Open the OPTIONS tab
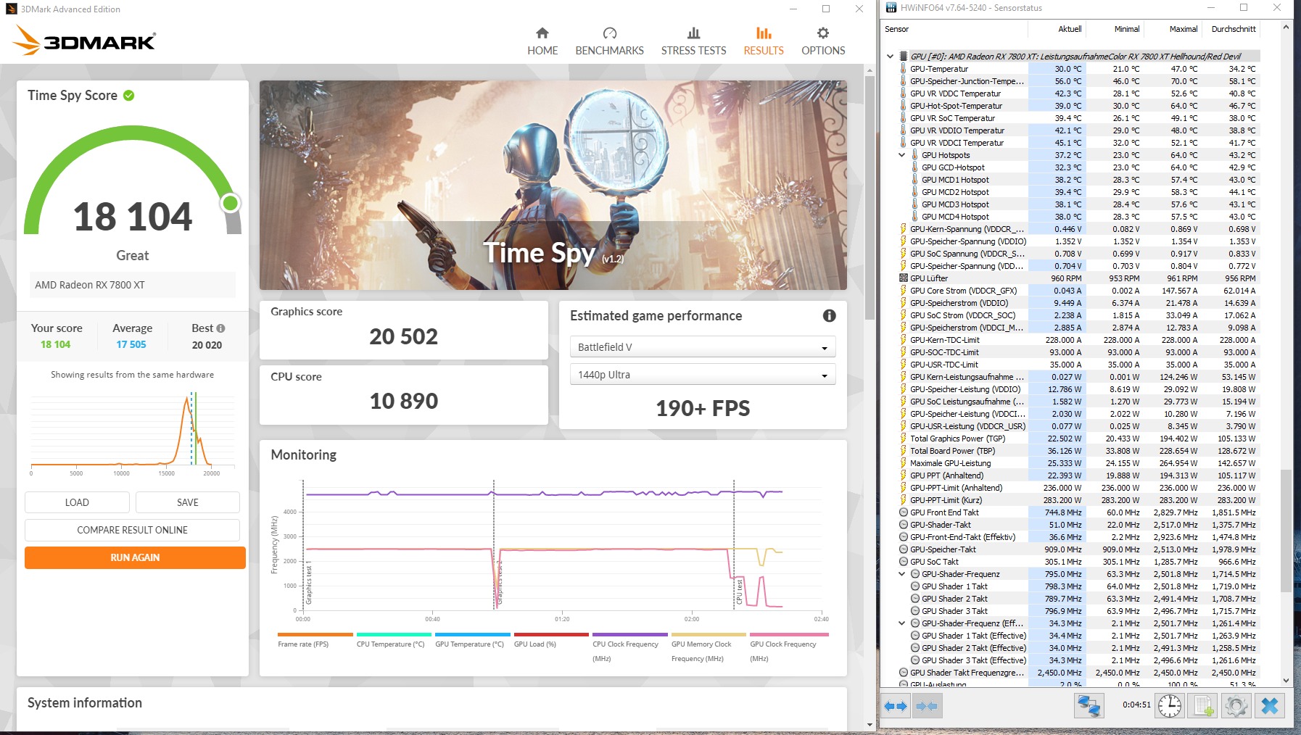The width and height of the screenshot is (1301, 735). click(823, 41)
